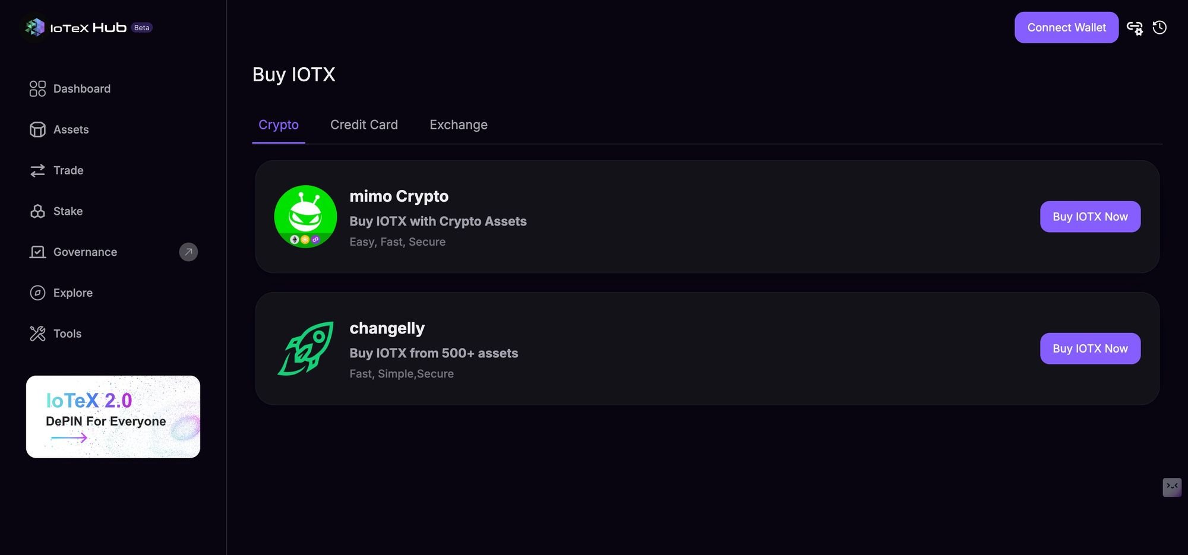Image resolution: width=1188 pixels, height=555 pixels.
Task: Click the floating widget in the bottom-right corner
Action: (1171, 487)
